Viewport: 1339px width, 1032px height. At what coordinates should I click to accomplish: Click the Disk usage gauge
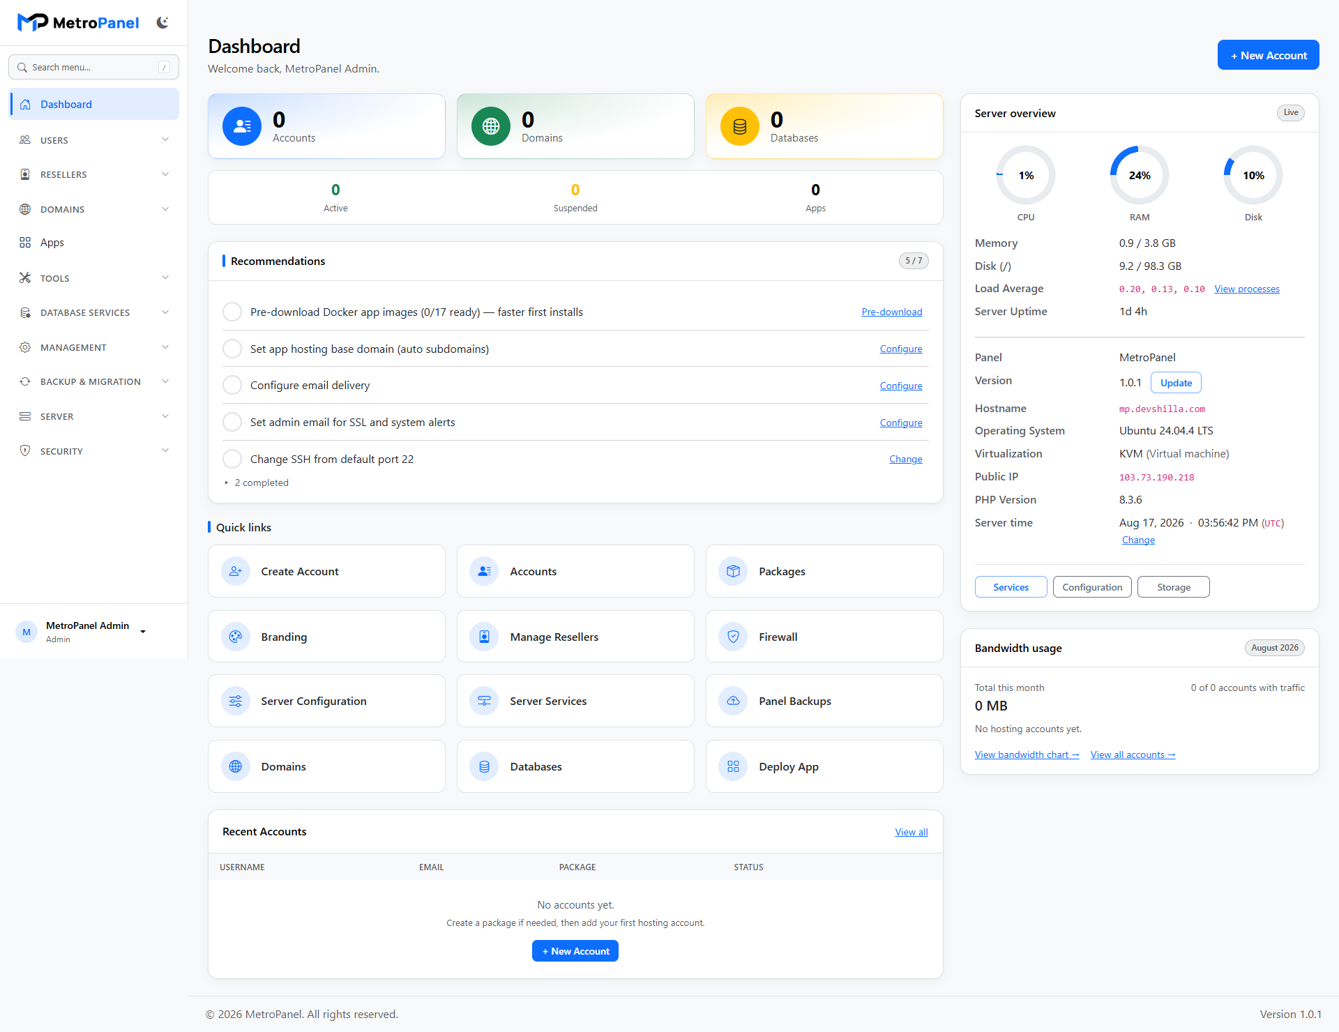1253,175
